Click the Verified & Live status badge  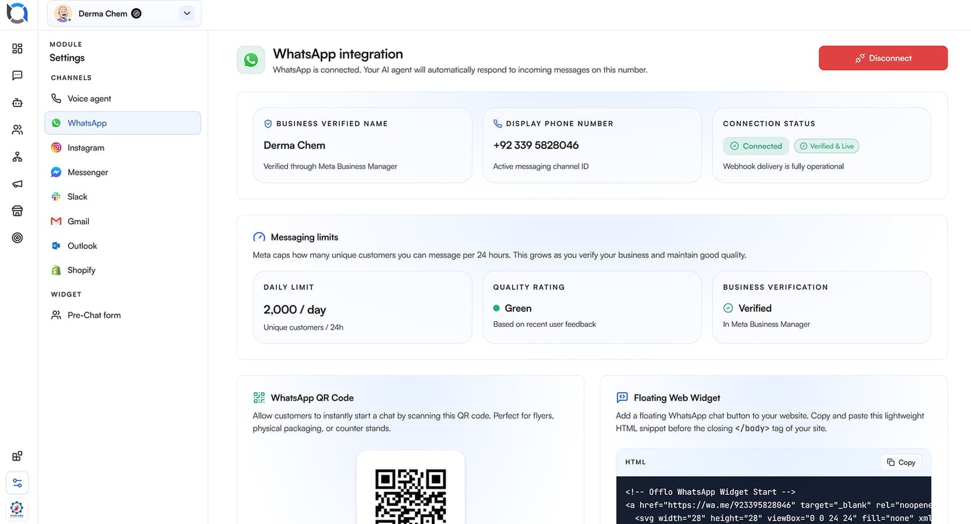[826, 146]
